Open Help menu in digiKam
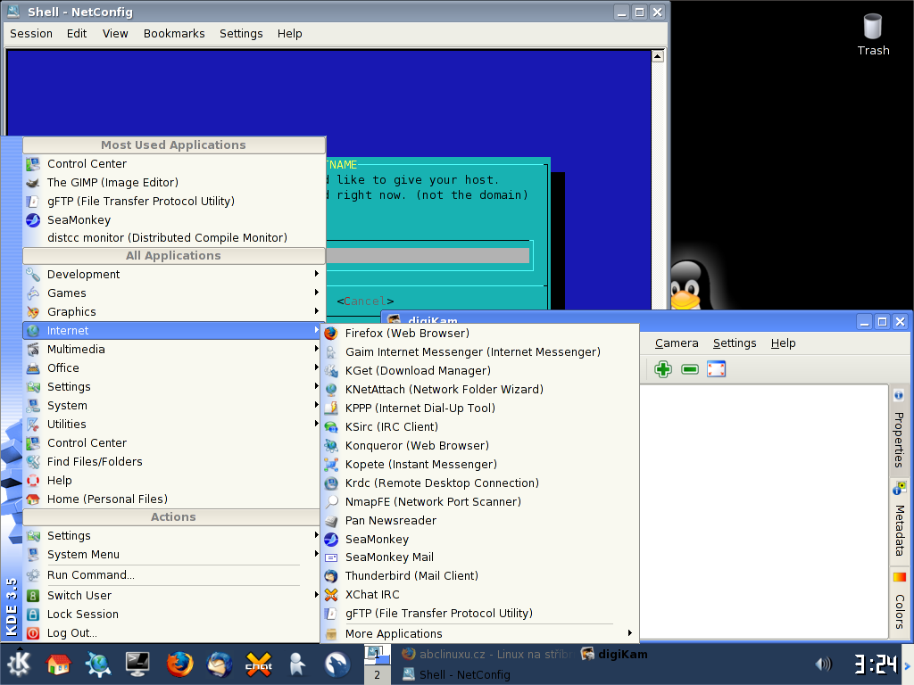 point(783,343)
